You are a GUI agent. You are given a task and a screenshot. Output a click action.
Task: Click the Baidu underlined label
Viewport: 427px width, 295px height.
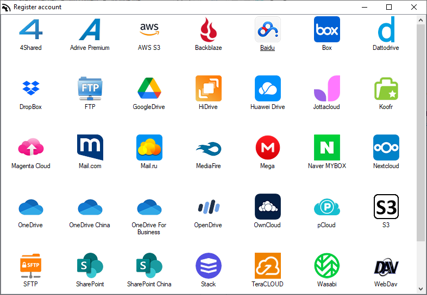click(267, 48)
